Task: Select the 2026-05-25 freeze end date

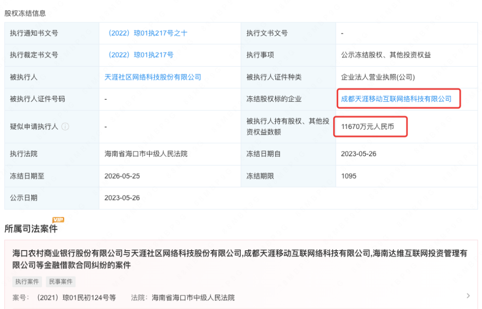Action: click(122, 176)
